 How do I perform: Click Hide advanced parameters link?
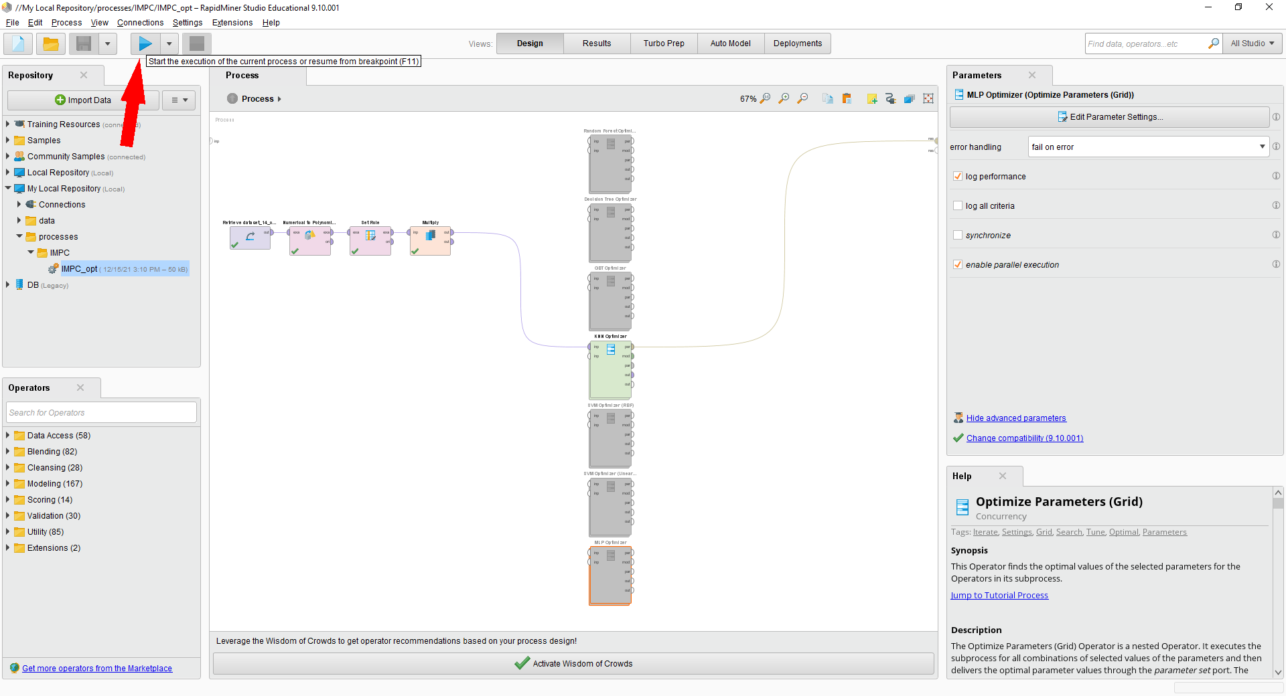1016,418
